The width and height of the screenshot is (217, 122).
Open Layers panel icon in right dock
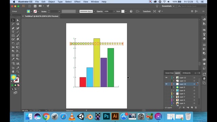[x=204, y=79]
